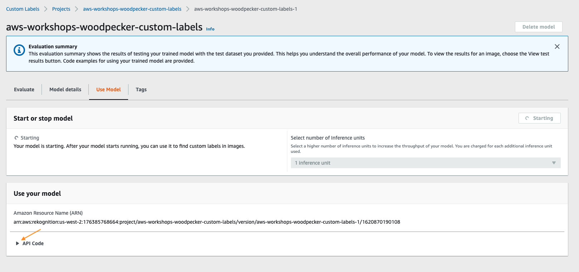Click the model ARN text
579x272 pixels.
click(207, 222)
